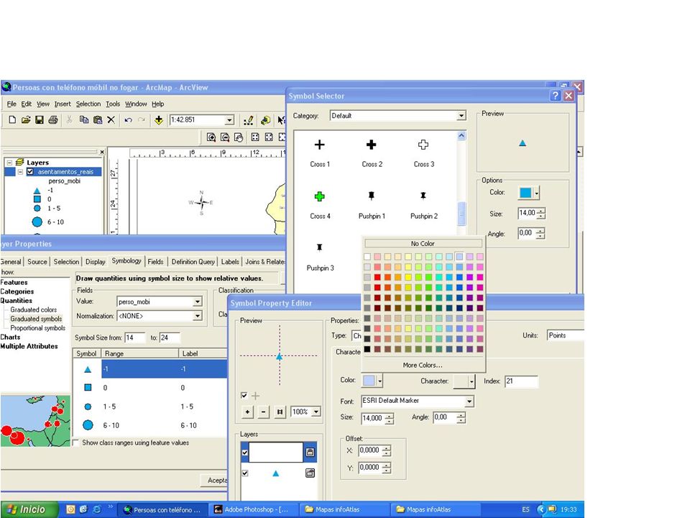This screenshot has height=518, width=690.
Task: Click the New Map File icon
Action: click(12, 120)
